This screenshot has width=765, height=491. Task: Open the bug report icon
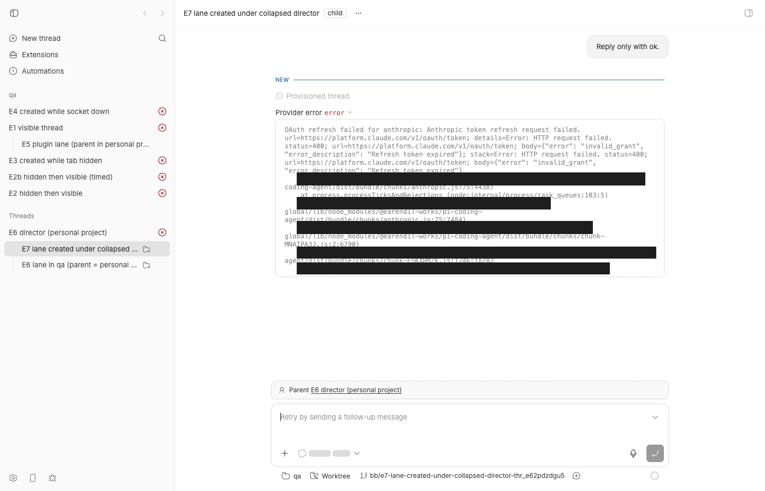[x=52, y=478]
